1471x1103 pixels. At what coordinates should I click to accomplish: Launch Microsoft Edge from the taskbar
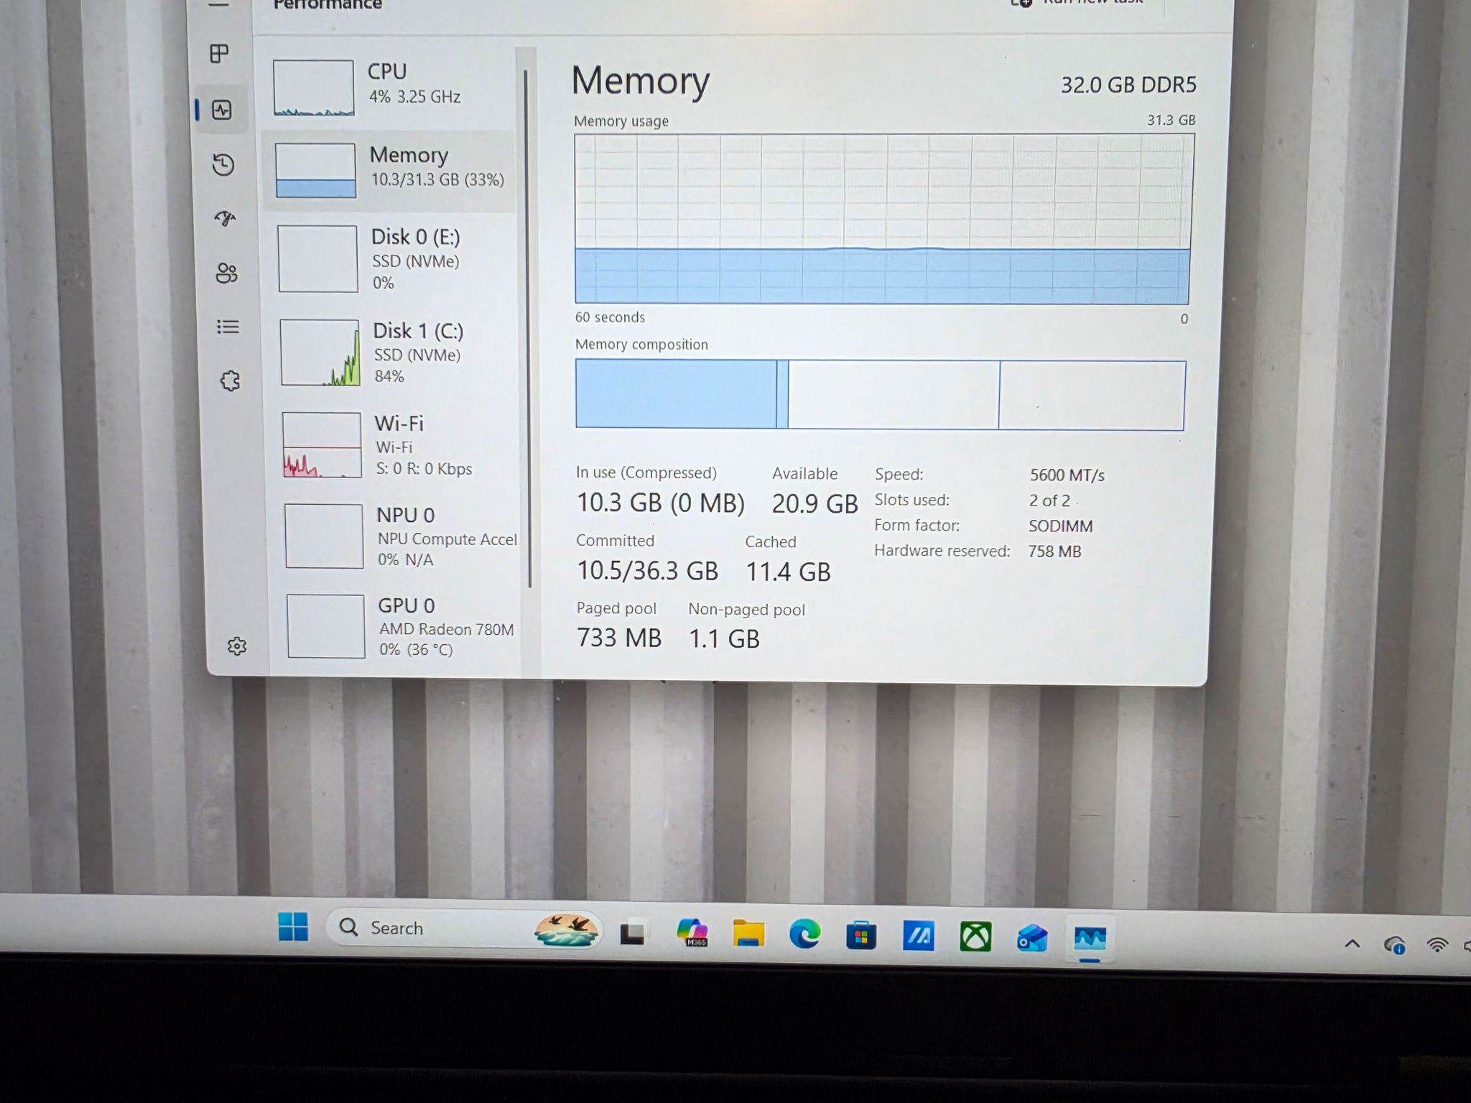(804, 935)
